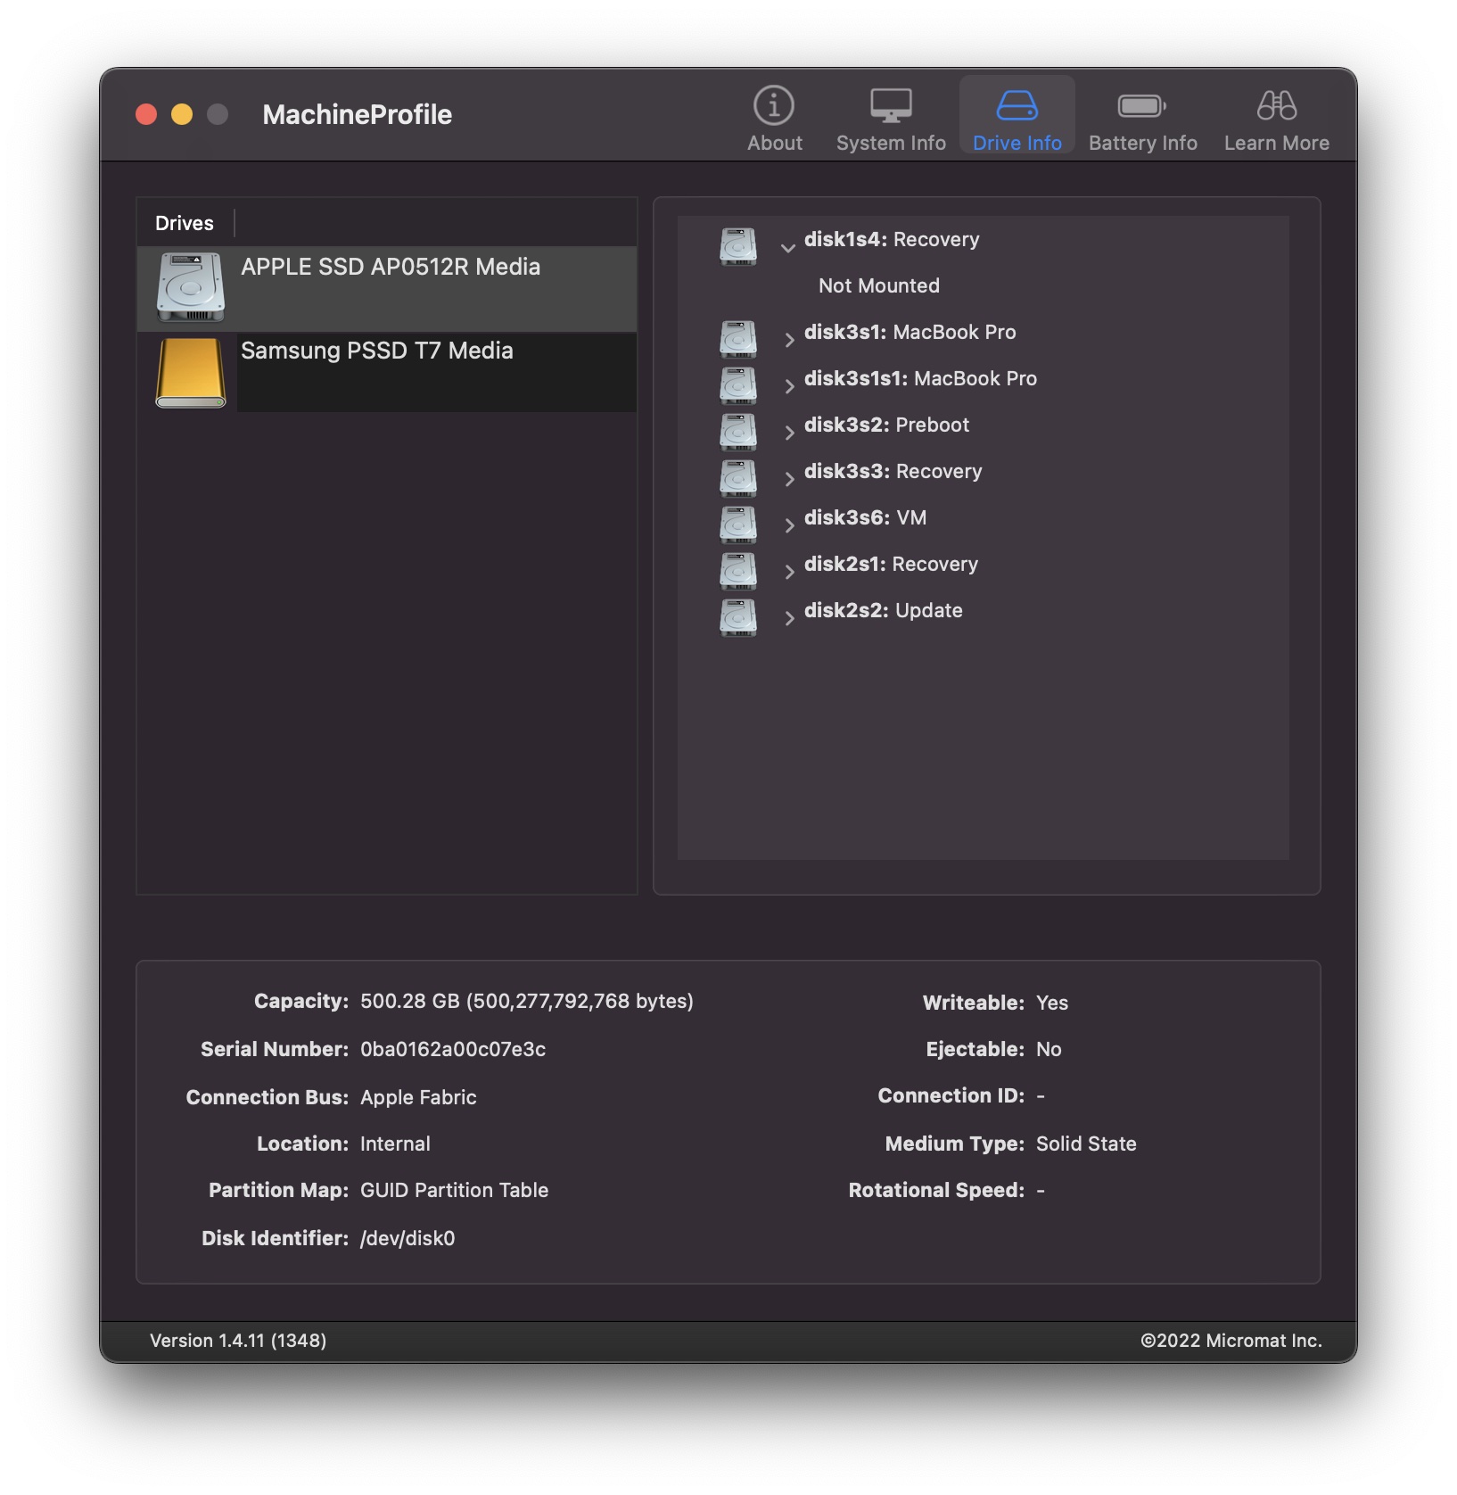Collapse the disk1s4 Recovery row
1457x1495 pixels.
pos(788,247)
